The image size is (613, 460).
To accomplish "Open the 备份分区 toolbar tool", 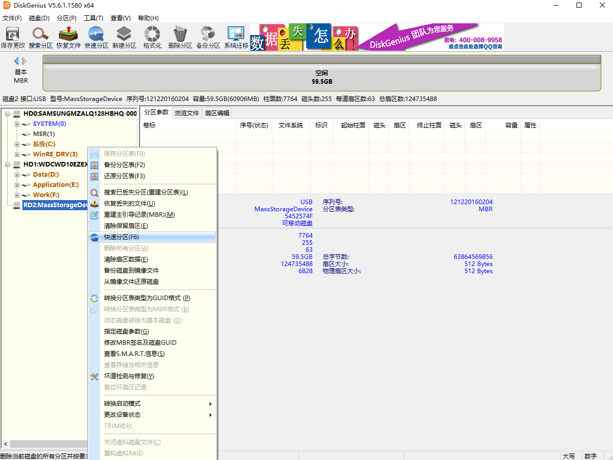I will pyautogui.click(x=208, y=38).
